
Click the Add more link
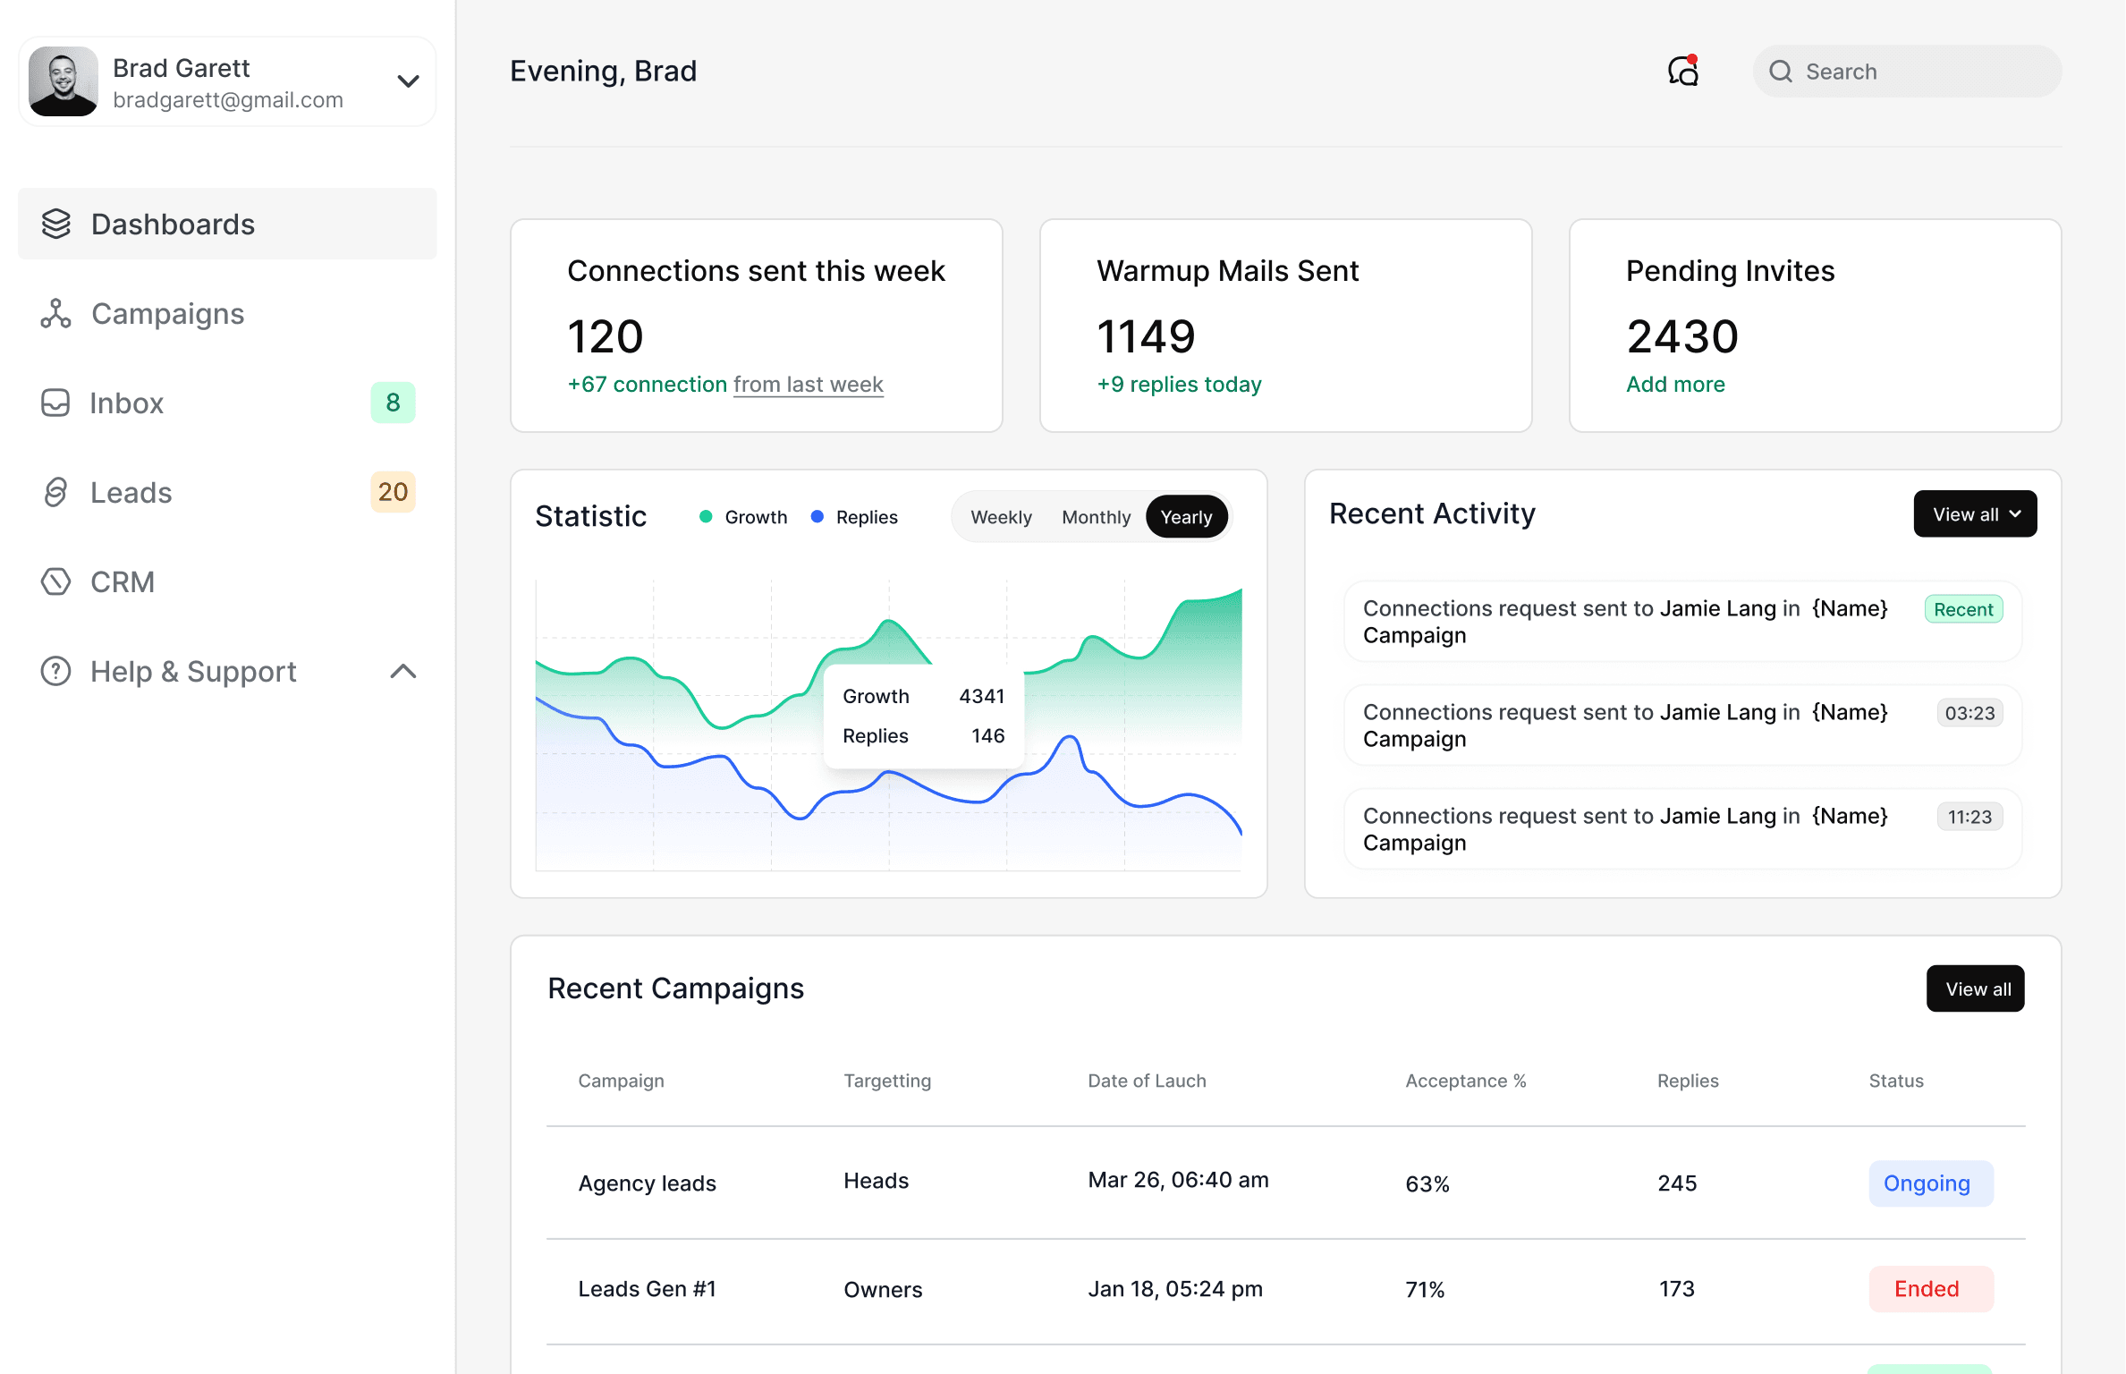tap(1675, 384)
